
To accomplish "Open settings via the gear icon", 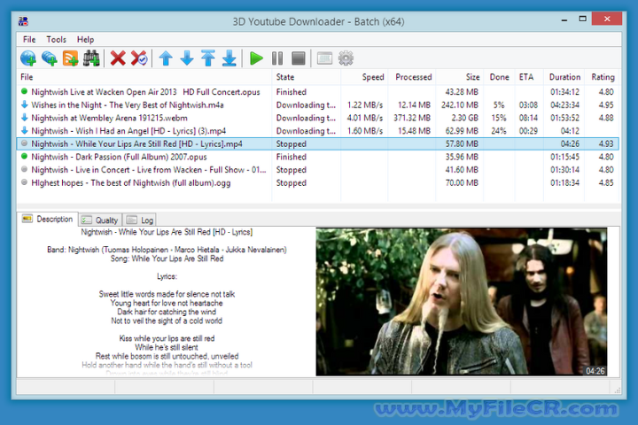I will click(346, 58).
